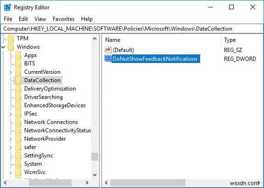Open the Help menu

coord(87,19)
